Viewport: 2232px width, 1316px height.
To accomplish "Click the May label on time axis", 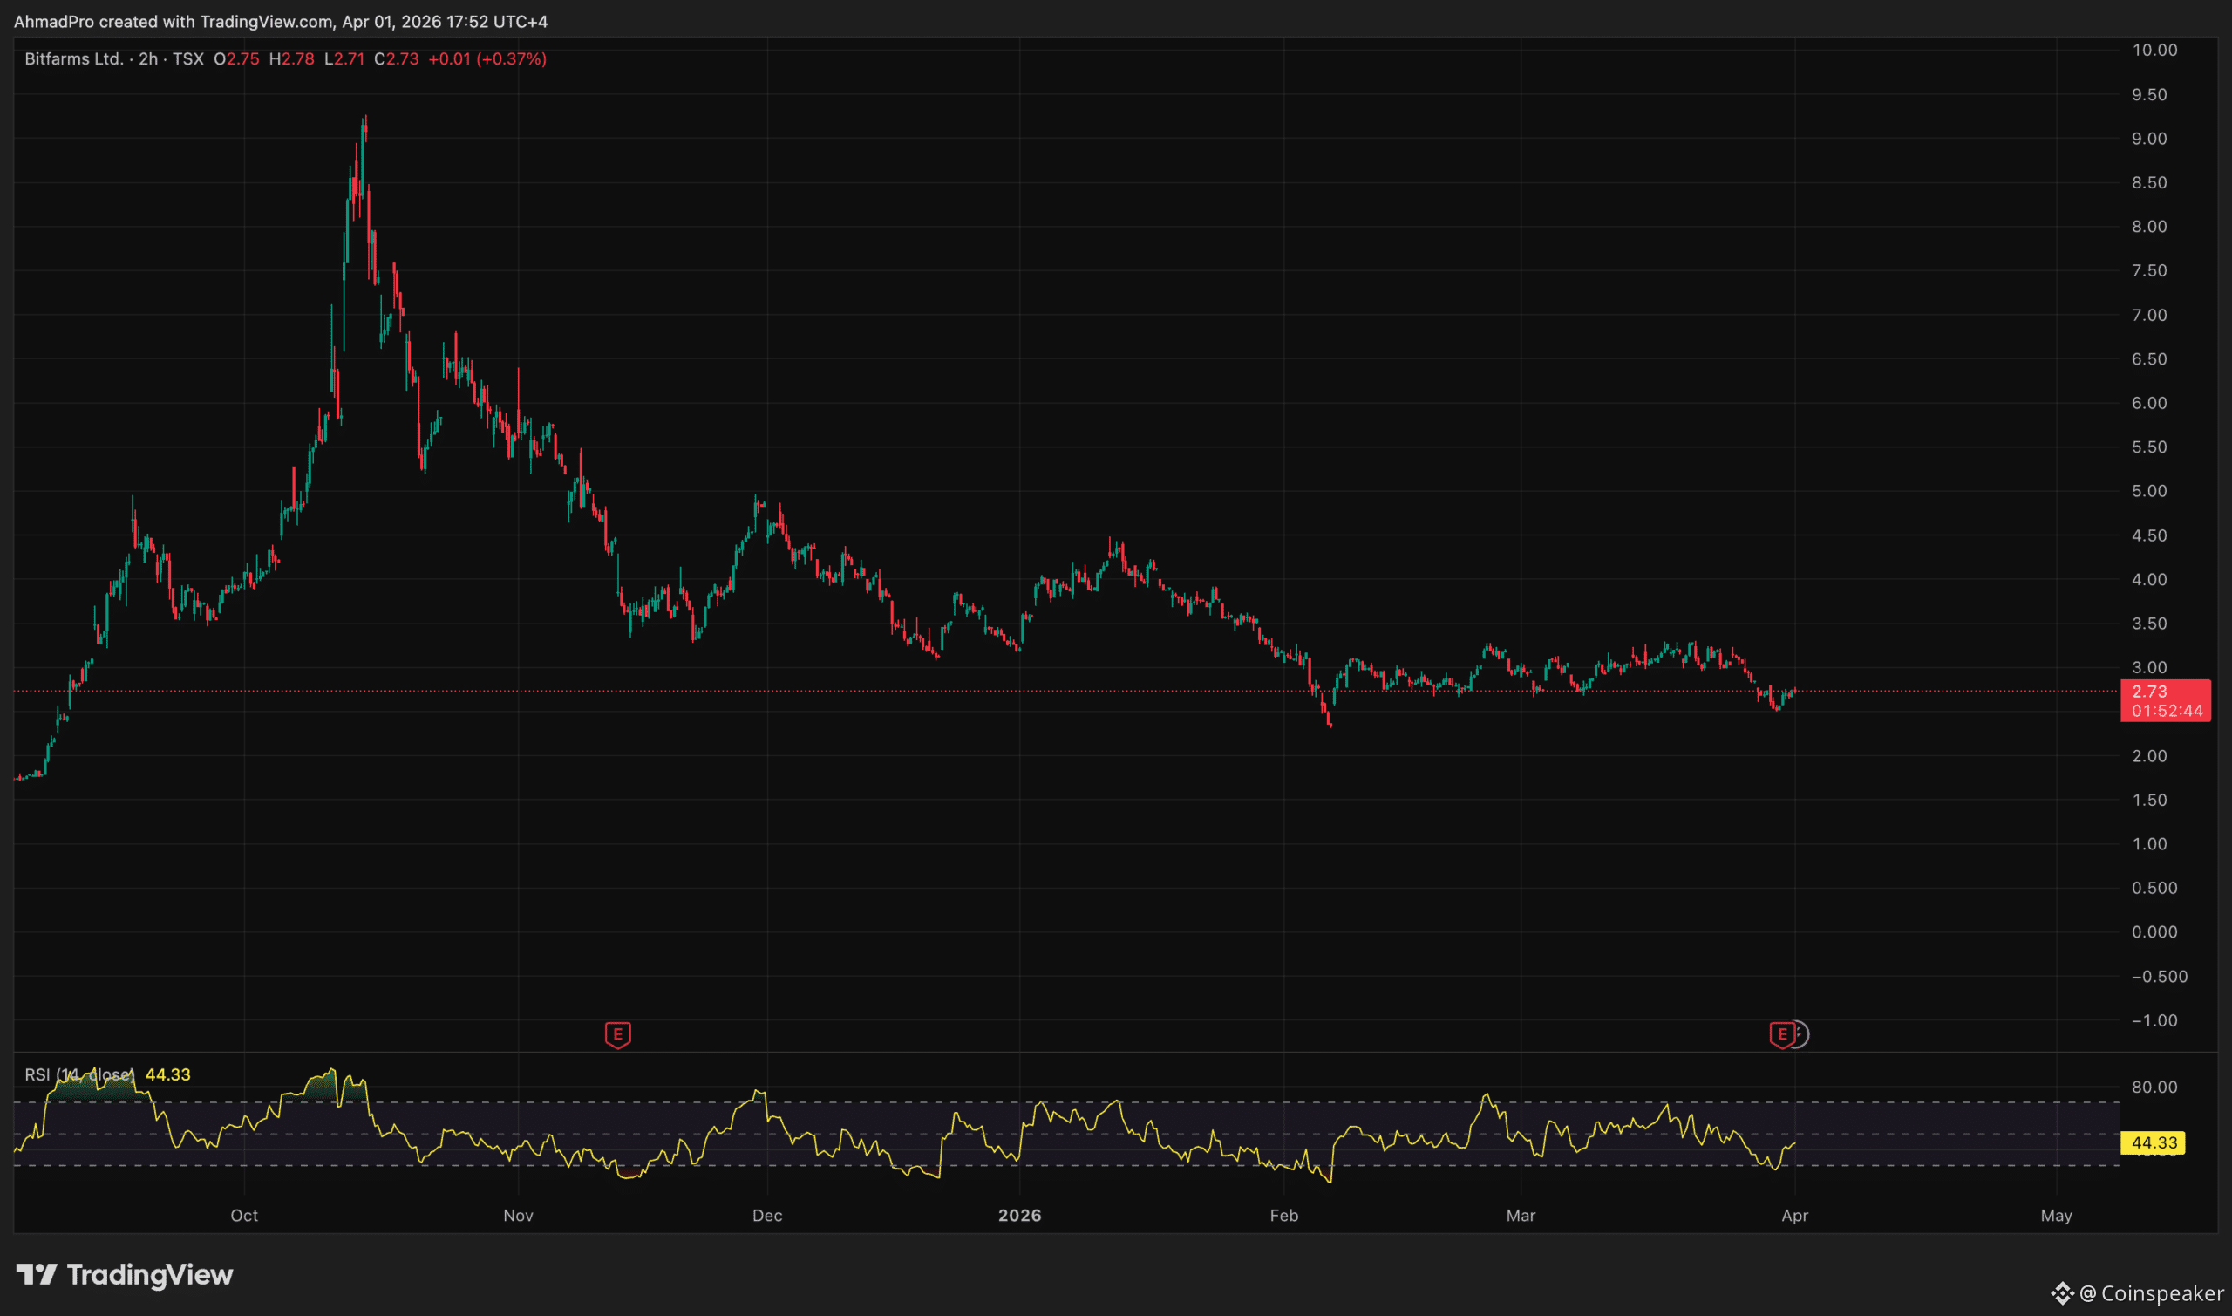I will [2056, 1215].
